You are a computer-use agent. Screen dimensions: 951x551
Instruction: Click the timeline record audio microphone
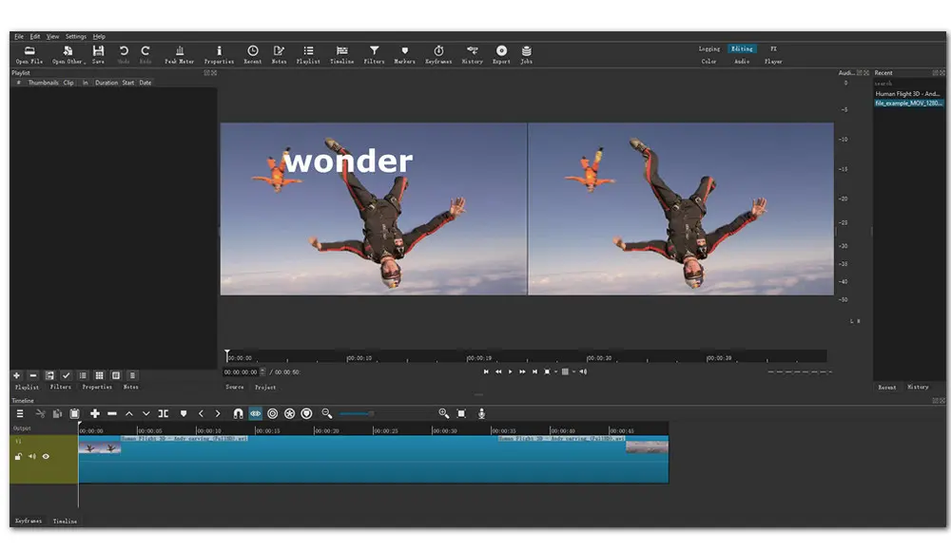click(481, 413)
